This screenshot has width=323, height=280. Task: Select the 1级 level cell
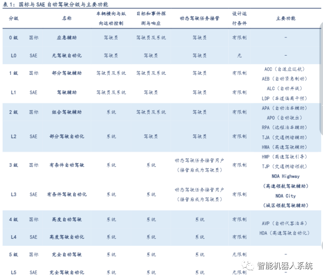(14, 73)
